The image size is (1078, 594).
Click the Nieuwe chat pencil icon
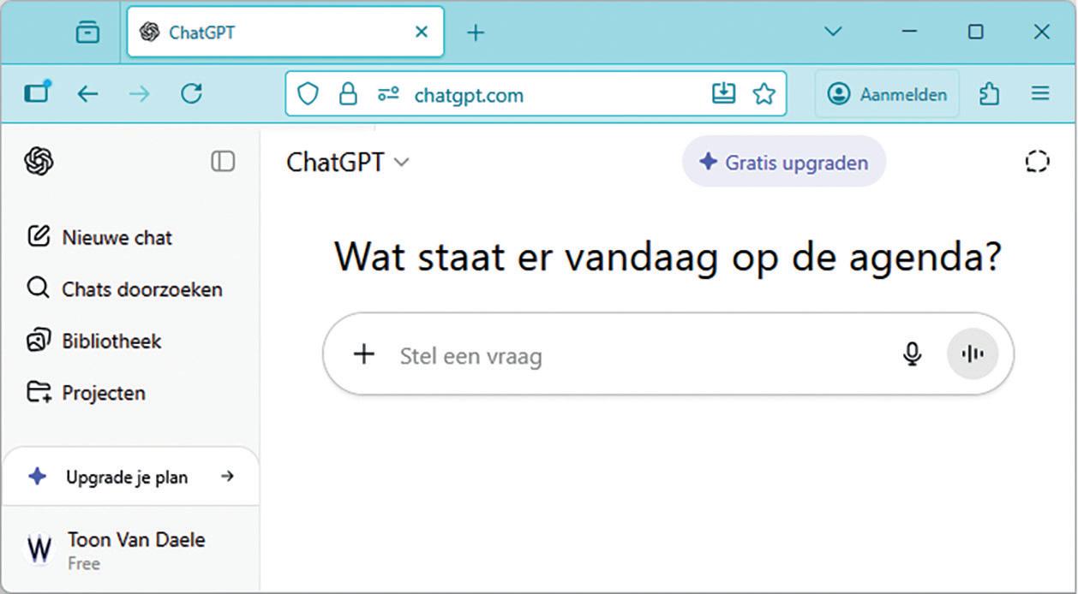[39, 236]
